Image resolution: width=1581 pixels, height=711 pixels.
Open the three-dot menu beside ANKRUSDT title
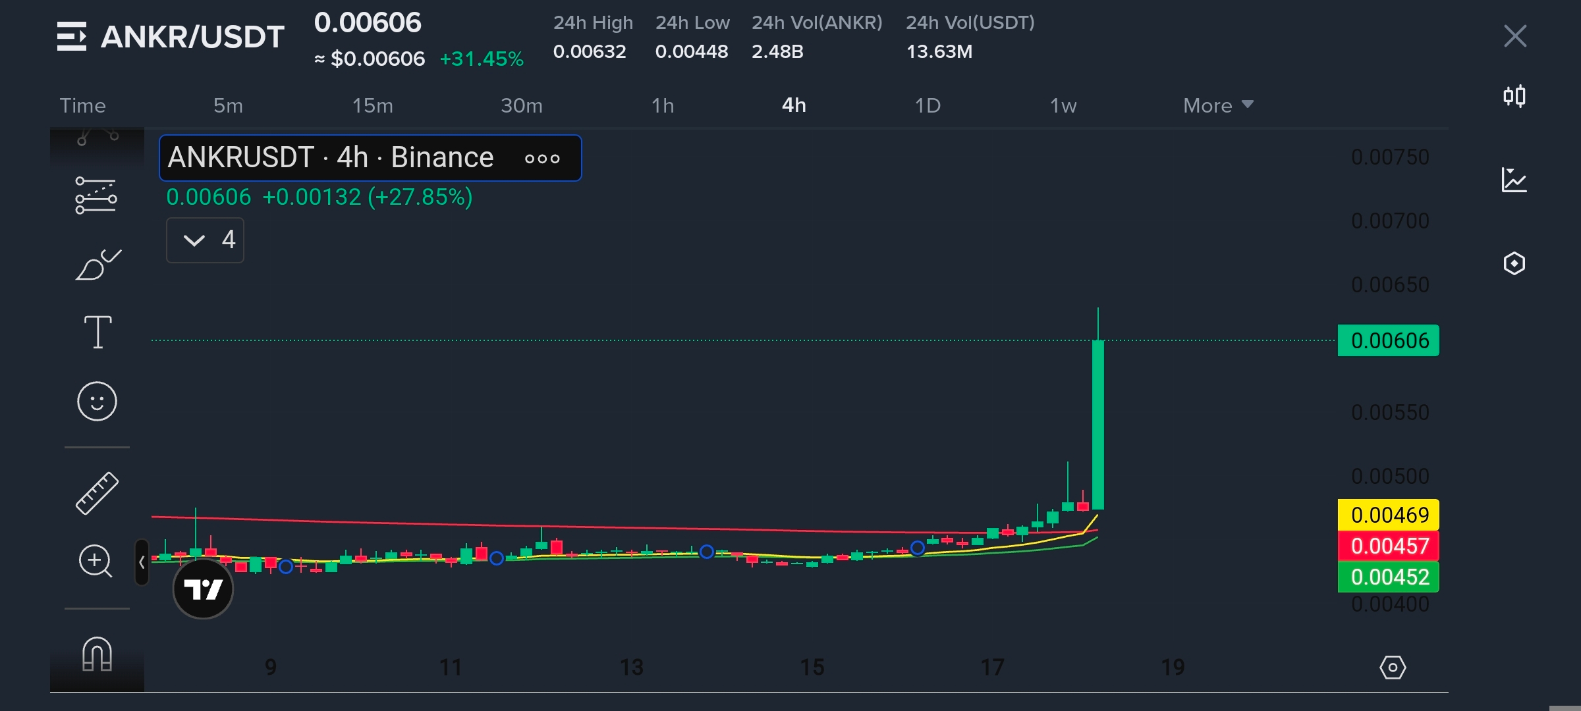pos(542,159)
